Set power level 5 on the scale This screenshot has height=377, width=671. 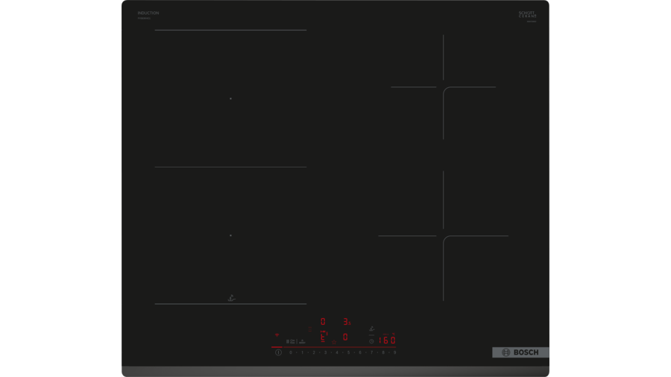click(x=348, y=352)
